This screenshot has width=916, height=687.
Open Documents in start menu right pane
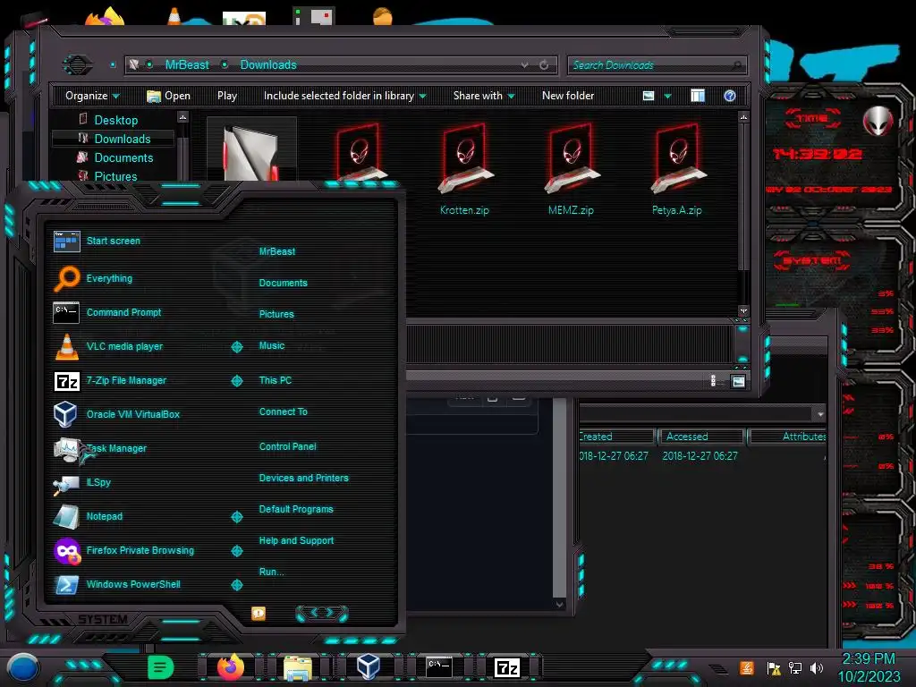coord(284,283)
